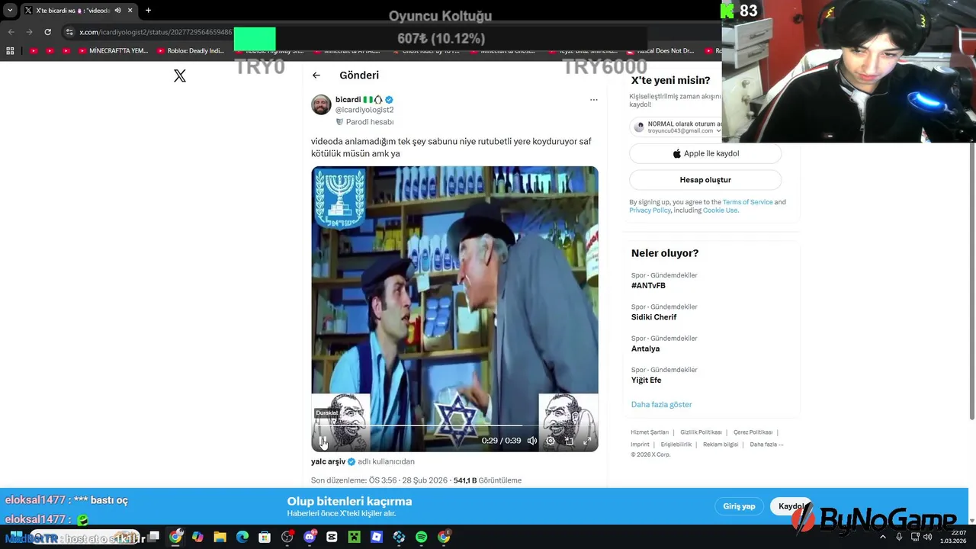The image size is (976, 549).
Task: Open Copilot from the taskbar
Action: (x=198, y=537)
